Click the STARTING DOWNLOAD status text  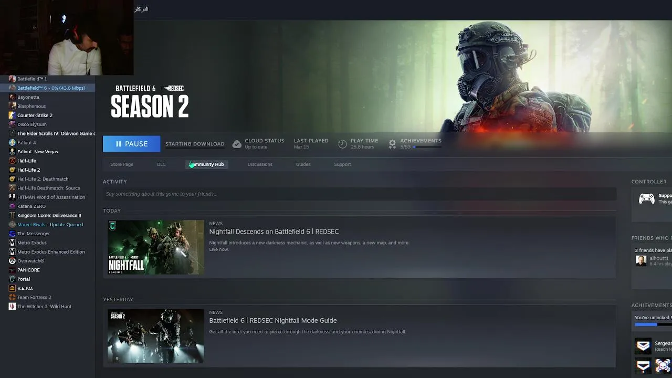pos(195,144)
